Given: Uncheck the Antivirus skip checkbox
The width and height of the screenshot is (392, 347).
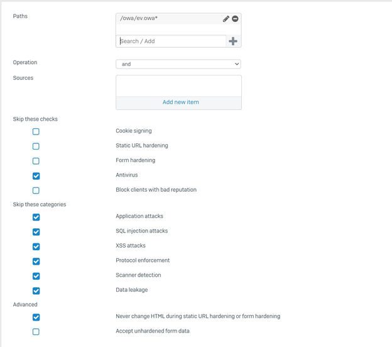Looking at the screenshot, I should [x=36, y=176].
